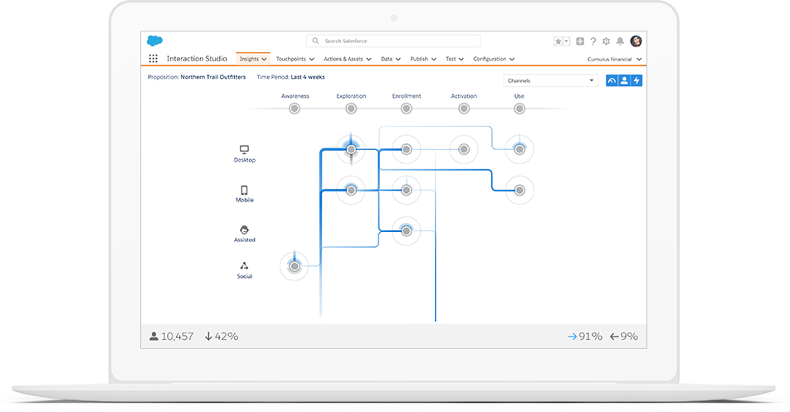The image size is (790, 412).
Task: Open the Touchpoints menu
Action: tap(294, 59)
